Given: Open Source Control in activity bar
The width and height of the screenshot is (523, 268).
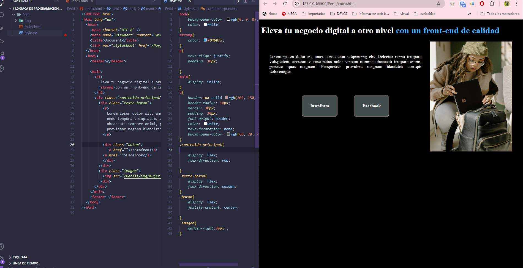Looking at the screenshot, I should (2, 28).
